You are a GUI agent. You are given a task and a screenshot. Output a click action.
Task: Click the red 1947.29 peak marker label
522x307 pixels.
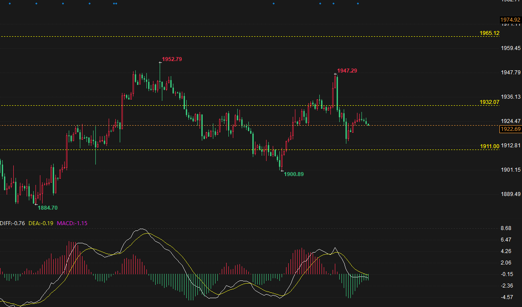coord(347,71)
